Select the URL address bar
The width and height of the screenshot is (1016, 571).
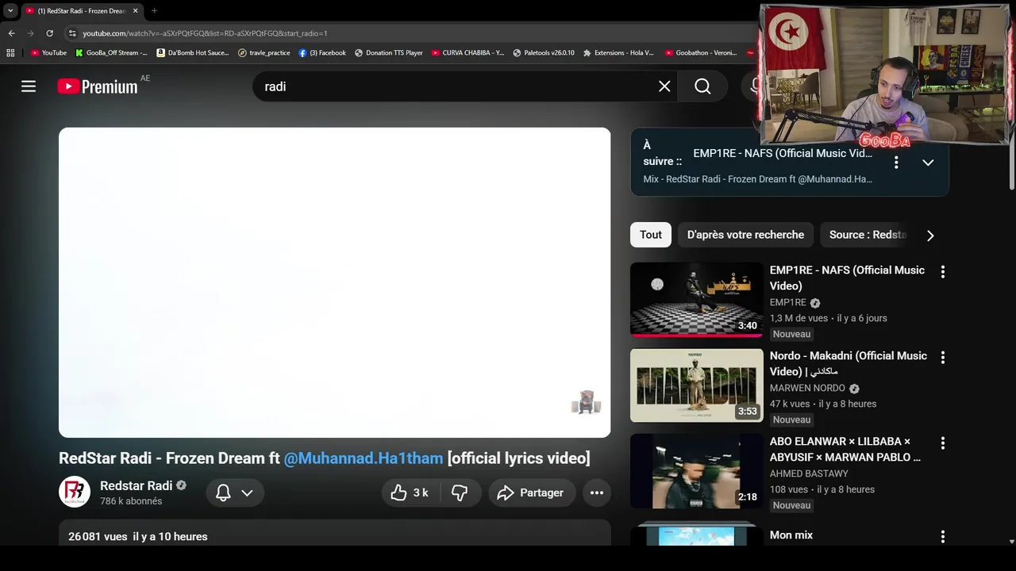pos(413,33)
